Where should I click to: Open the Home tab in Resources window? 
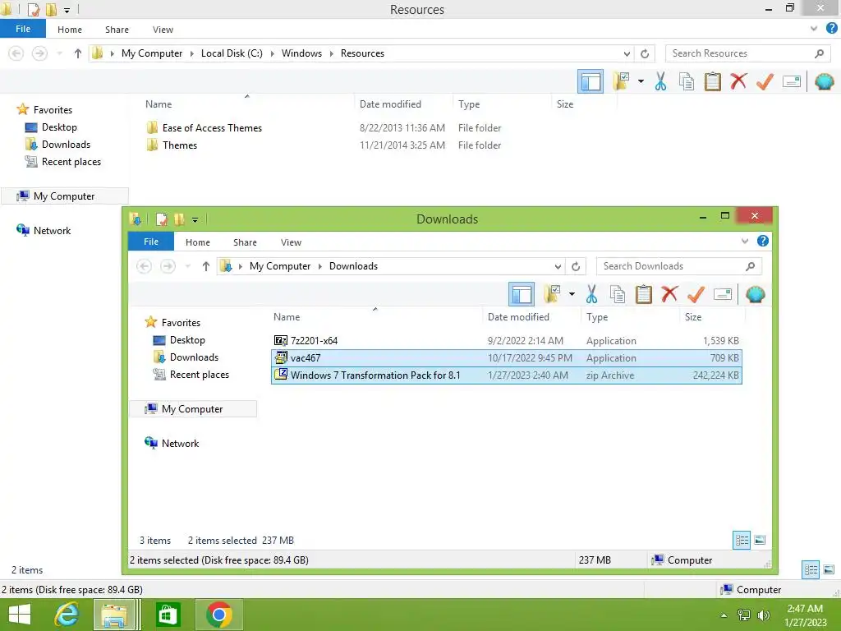point(70,30)
